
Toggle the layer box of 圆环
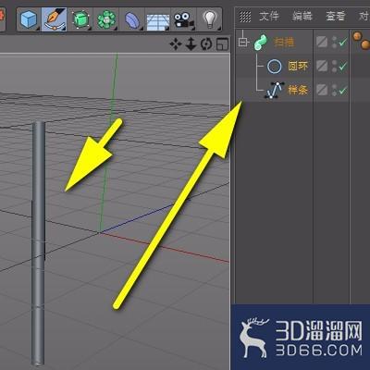322,66
